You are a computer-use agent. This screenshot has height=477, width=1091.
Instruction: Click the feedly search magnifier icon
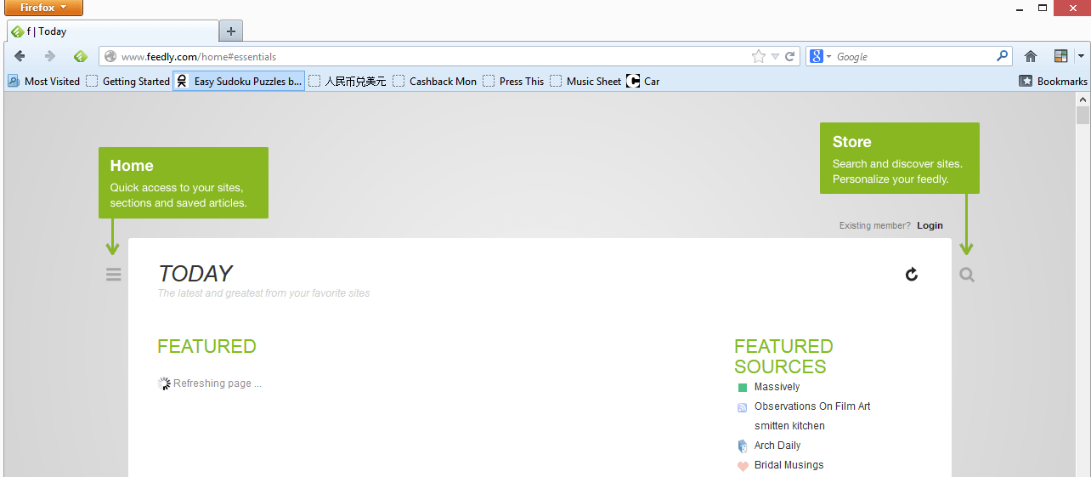pyautogui.click(x=967, y=275)
